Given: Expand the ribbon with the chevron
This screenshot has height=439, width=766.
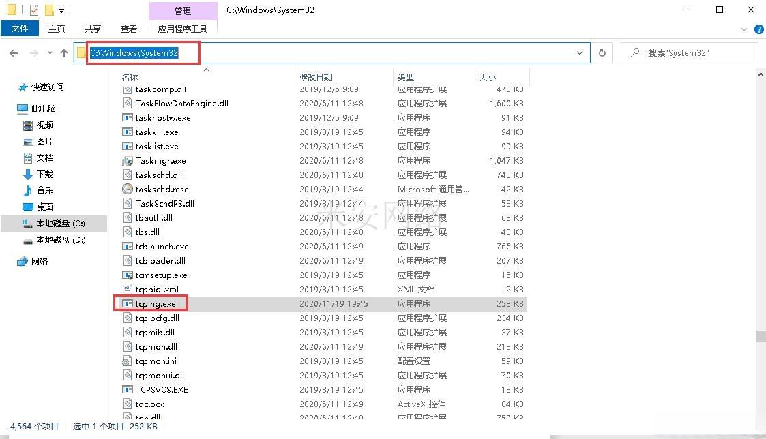Looking at the screenshot, I should (x=744, y=29).
